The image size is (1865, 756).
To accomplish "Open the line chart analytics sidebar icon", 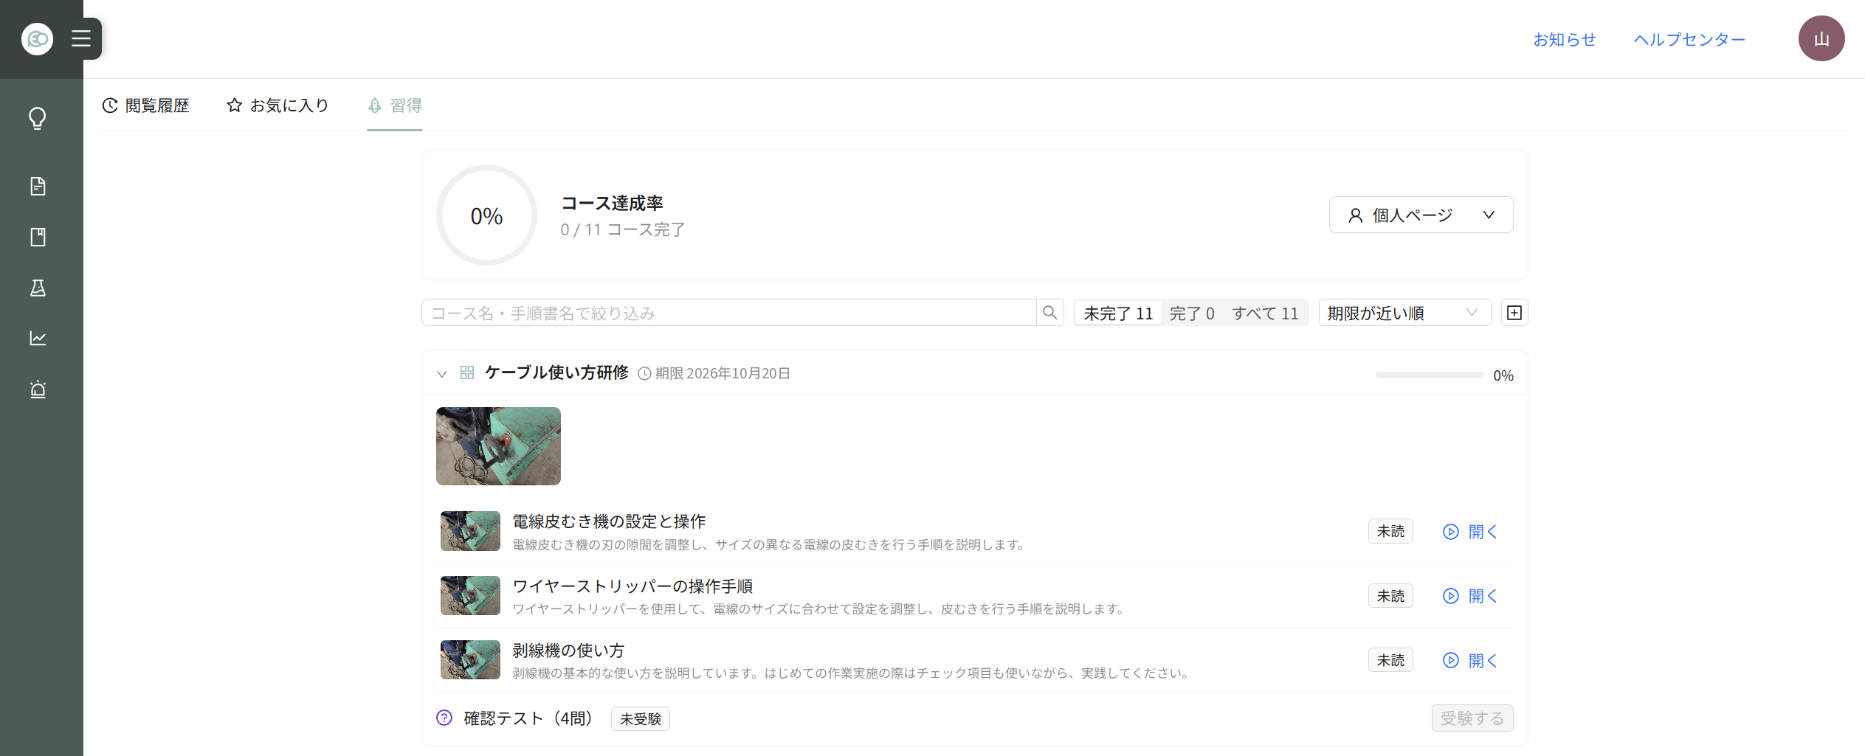I will click(x=38, y=339).
